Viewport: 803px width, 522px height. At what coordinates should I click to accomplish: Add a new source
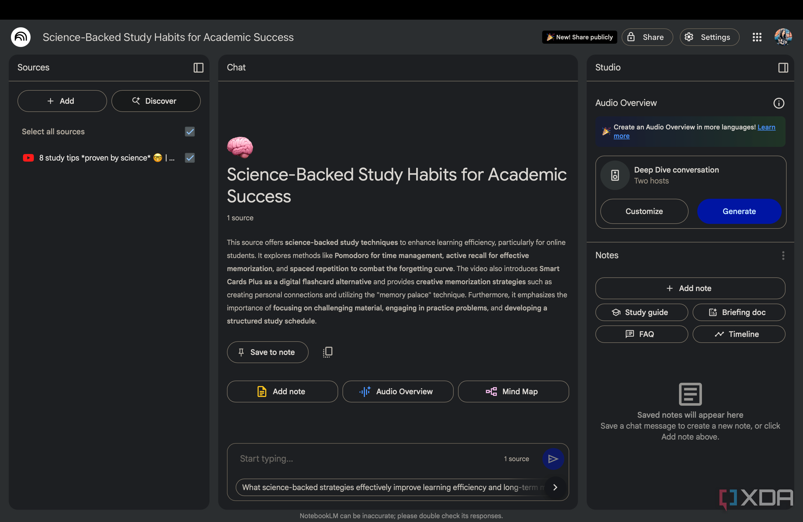coord(62,101)
